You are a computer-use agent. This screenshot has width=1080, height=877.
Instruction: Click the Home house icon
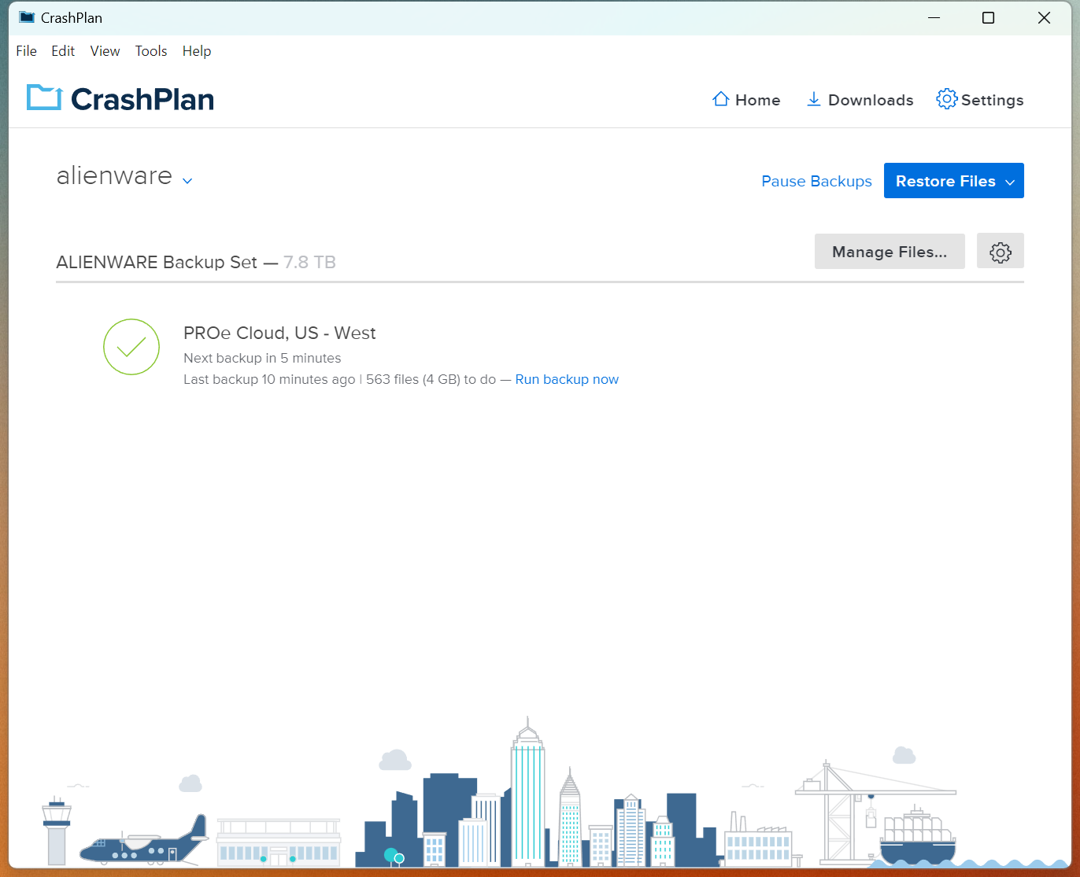720,99
